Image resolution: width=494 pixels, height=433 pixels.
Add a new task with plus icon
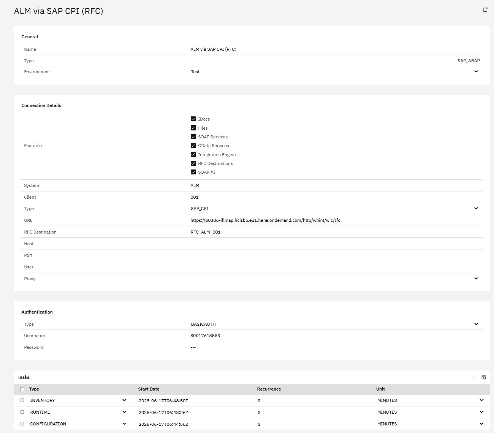click(463, 377)
